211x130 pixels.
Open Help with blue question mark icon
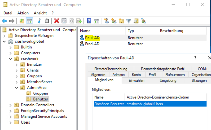pos(89,21)
